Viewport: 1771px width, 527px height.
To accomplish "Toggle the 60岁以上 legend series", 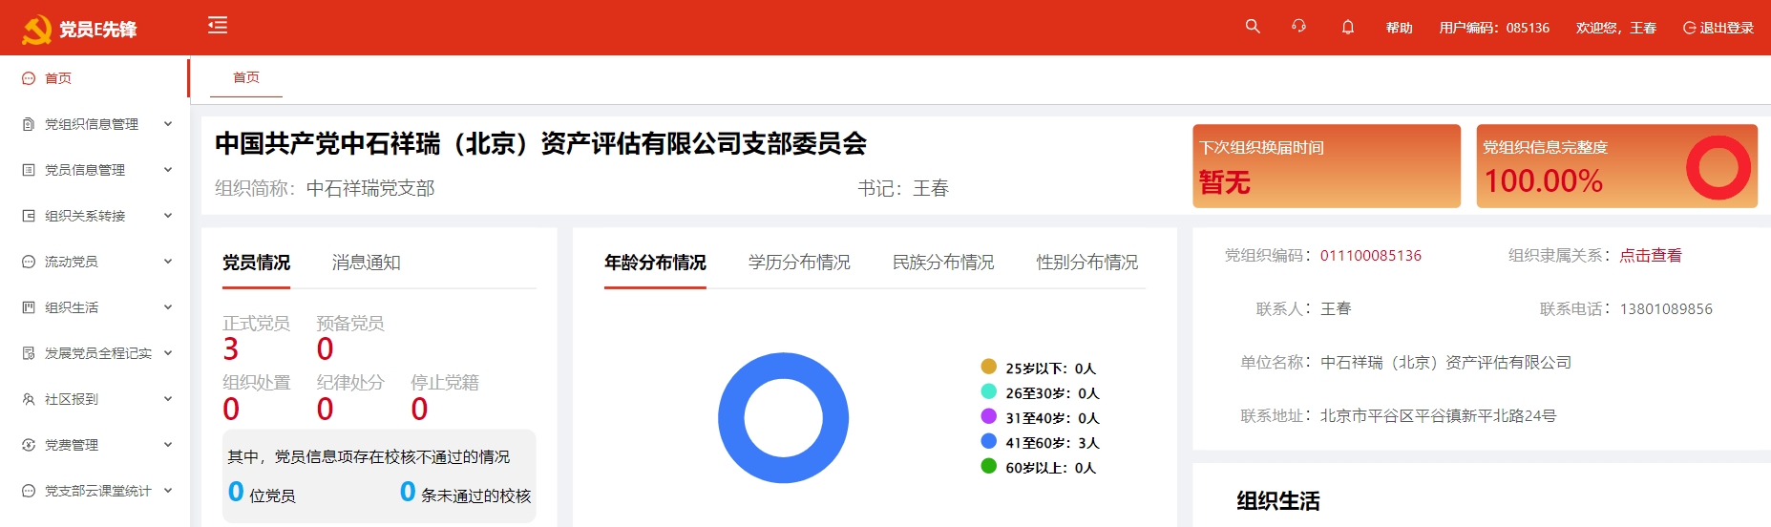I will (x=989, y=467).
